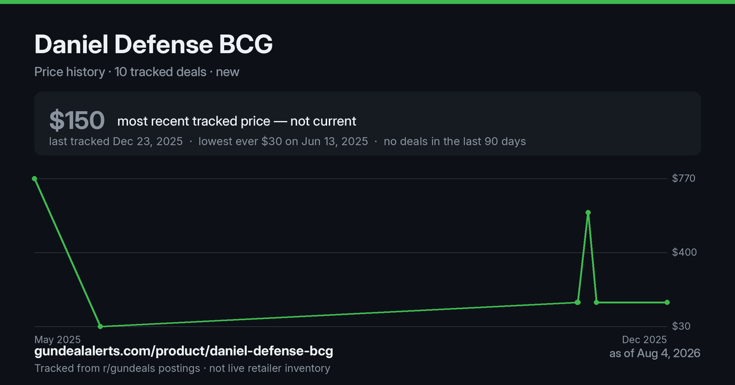Screen dimensions: 735x385
Task: Click 'last tracked Dec 23, 2025' text
Action: [116, 141]
